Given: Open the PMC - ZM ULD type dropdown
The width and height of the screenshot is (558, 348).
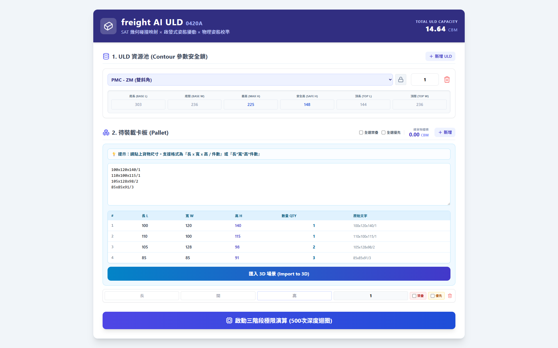Looking at the screenshot, I should point(250,80).
